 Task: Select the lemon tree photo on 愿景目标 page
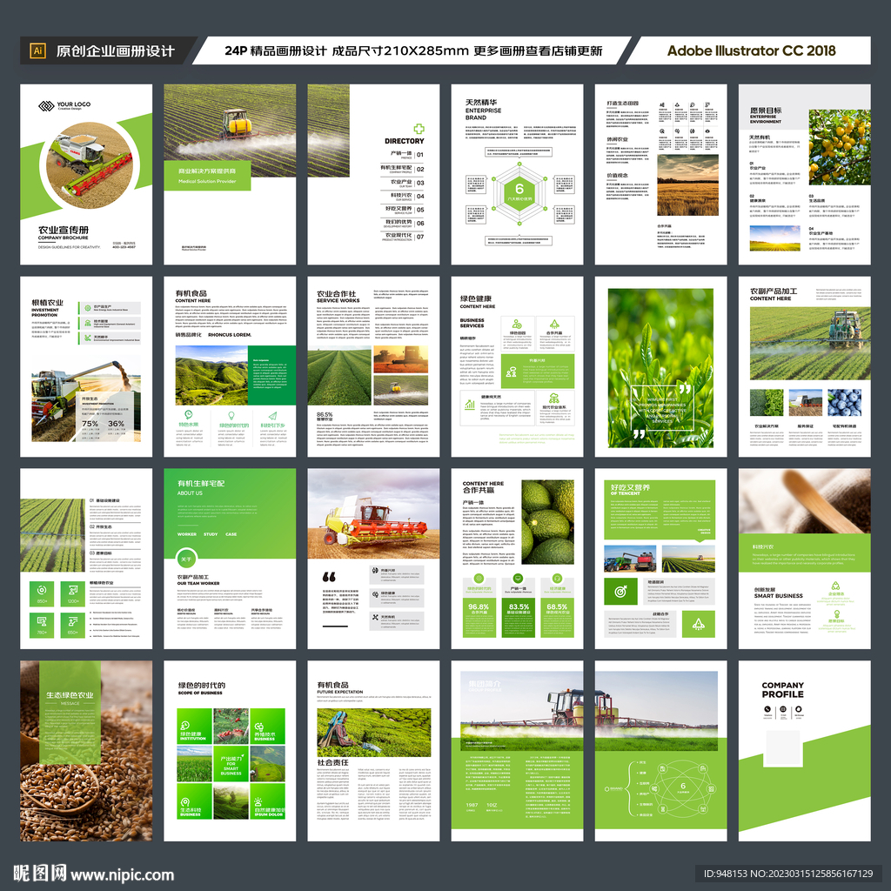coord(840,147)
